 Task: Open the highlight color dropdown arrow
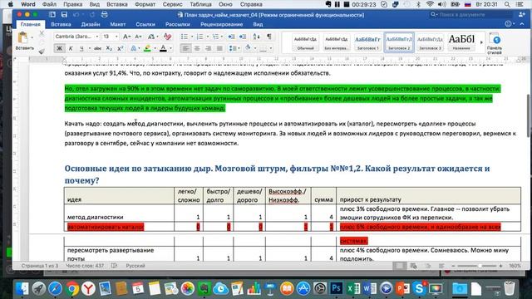point(155,48)
